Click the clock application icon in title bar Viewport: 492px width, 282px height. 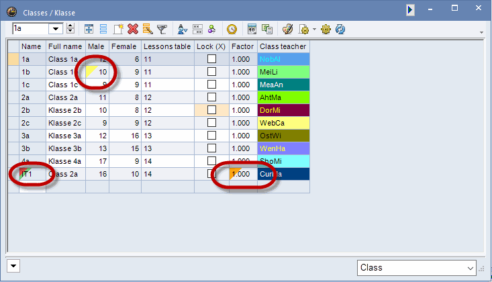pos(11,11)
